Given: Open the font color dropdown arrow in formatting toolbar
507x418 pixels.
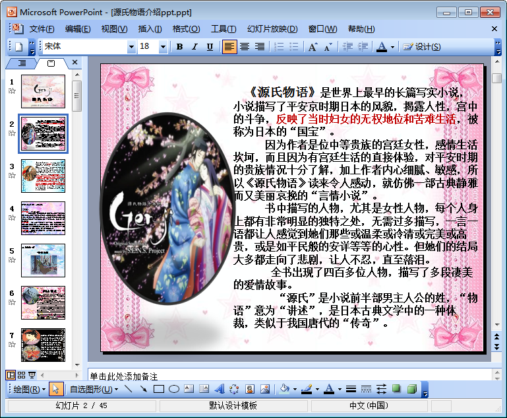Looking at the screenshot, I should pos(392,48).
